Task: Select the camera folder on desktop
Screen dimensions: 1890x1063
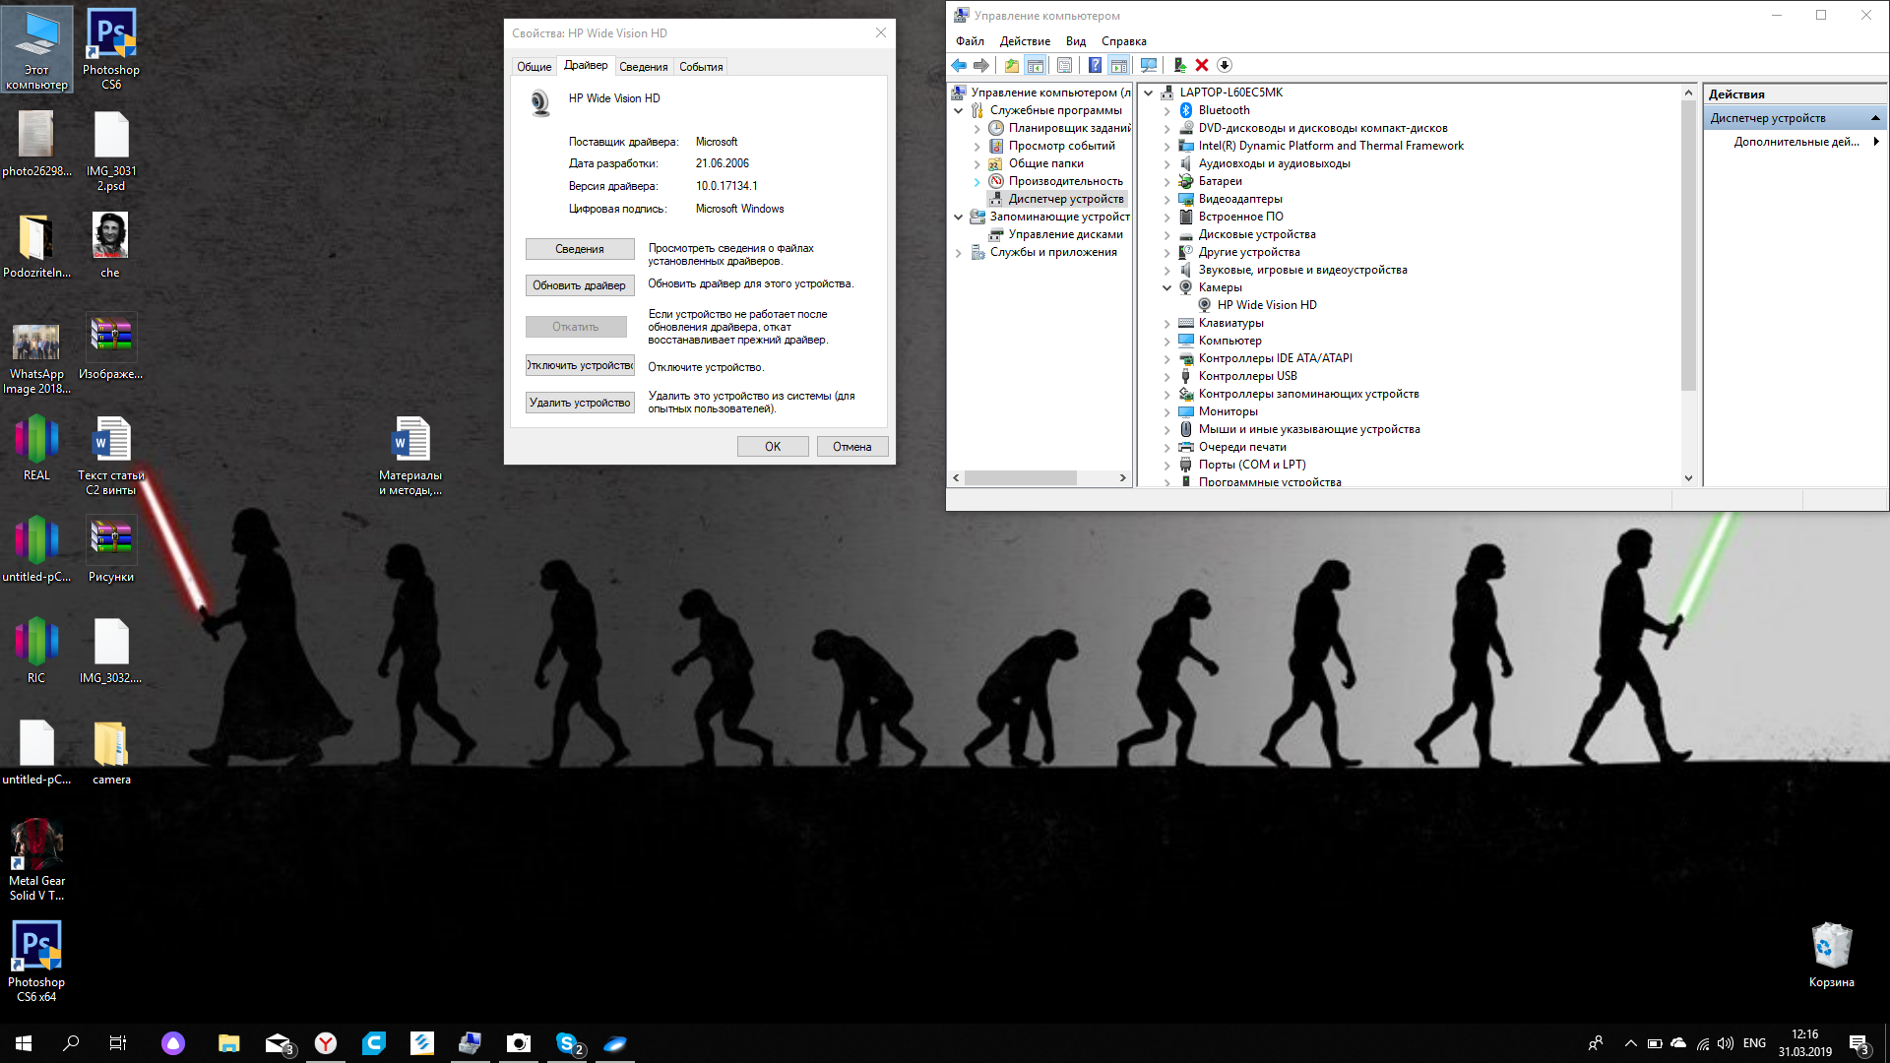Action: click(111, 753)
